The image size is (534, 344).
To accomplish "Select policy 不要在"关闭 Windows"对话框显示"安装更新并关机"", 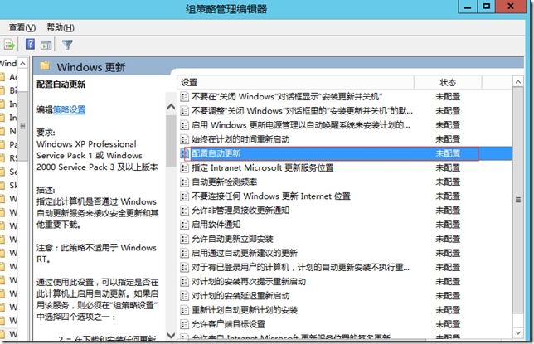I will [287, 97].
